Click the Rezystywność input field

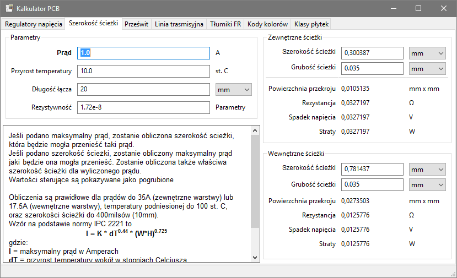[x=143, y=107]
